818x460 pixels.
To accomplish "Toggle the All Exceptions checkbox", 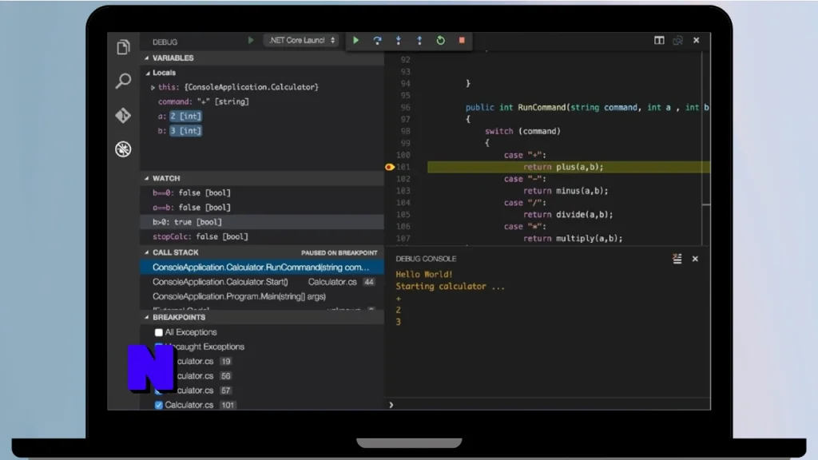I will click(159, 332).
